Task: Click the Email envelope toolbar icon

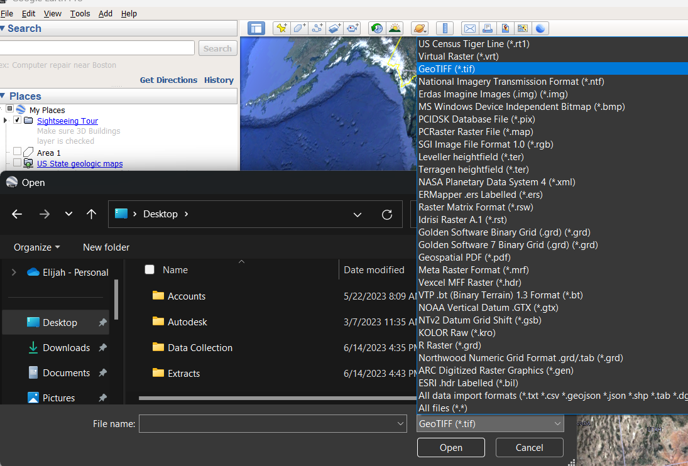Action: pos(469,28)
